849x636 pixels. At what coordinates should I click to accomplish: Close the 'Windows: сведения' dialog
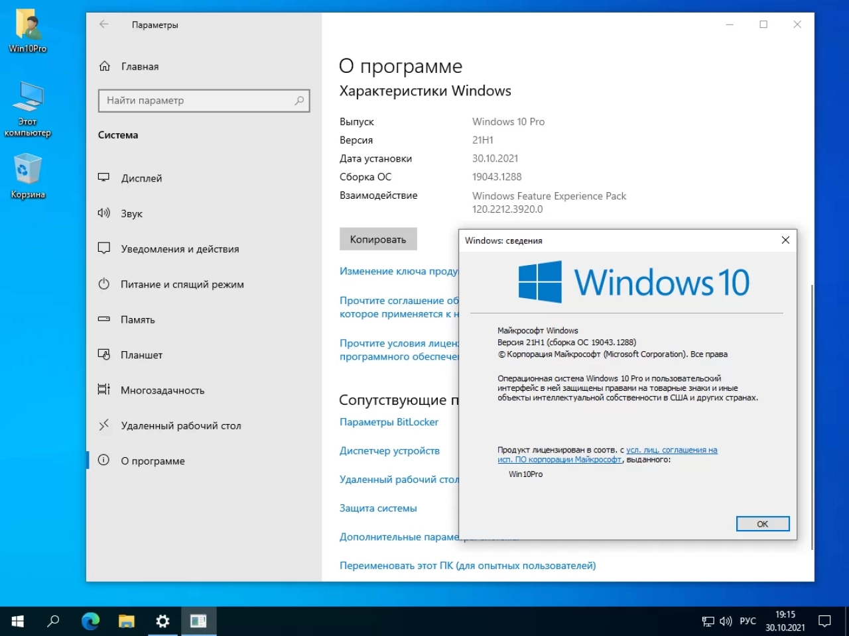pos(785,240)
